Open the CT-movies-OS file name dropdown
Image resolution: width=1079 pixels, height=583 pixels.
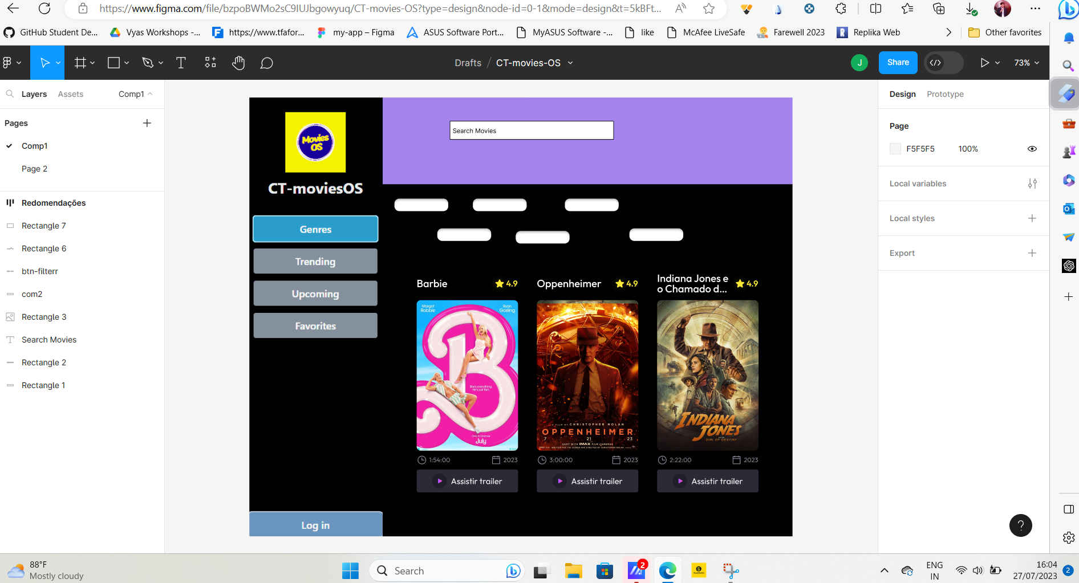tap(570, 63)
